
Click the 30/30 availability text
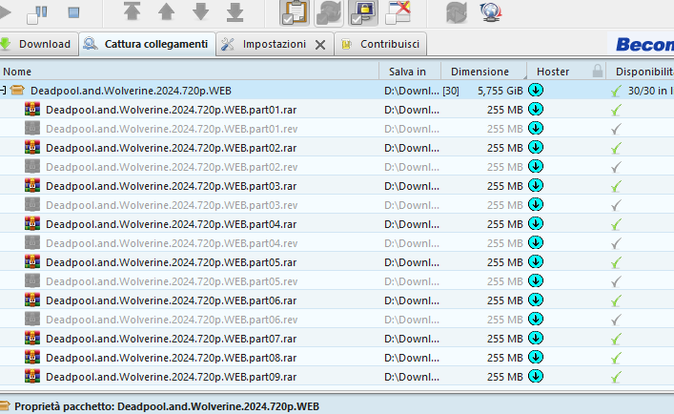pyautogui.click(x=650, y=91)
